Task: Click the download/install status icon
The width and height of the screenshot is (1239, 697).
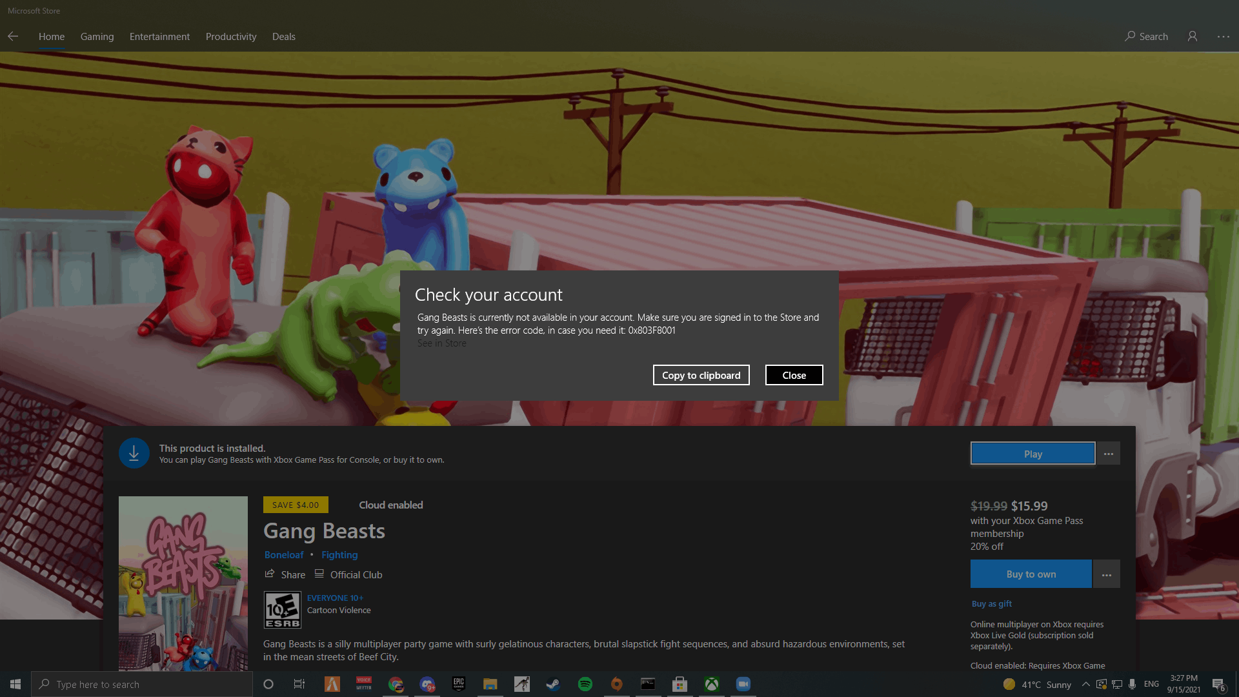Action: 134,453
